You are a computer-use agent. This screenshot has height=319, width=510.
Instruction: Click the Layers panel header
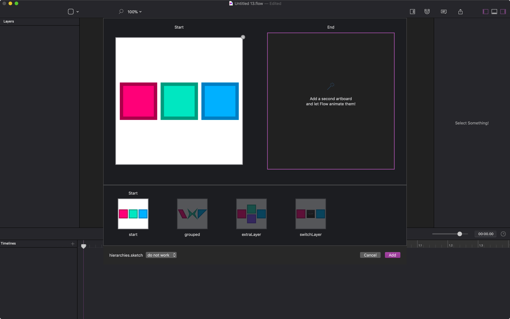[40, 21]
